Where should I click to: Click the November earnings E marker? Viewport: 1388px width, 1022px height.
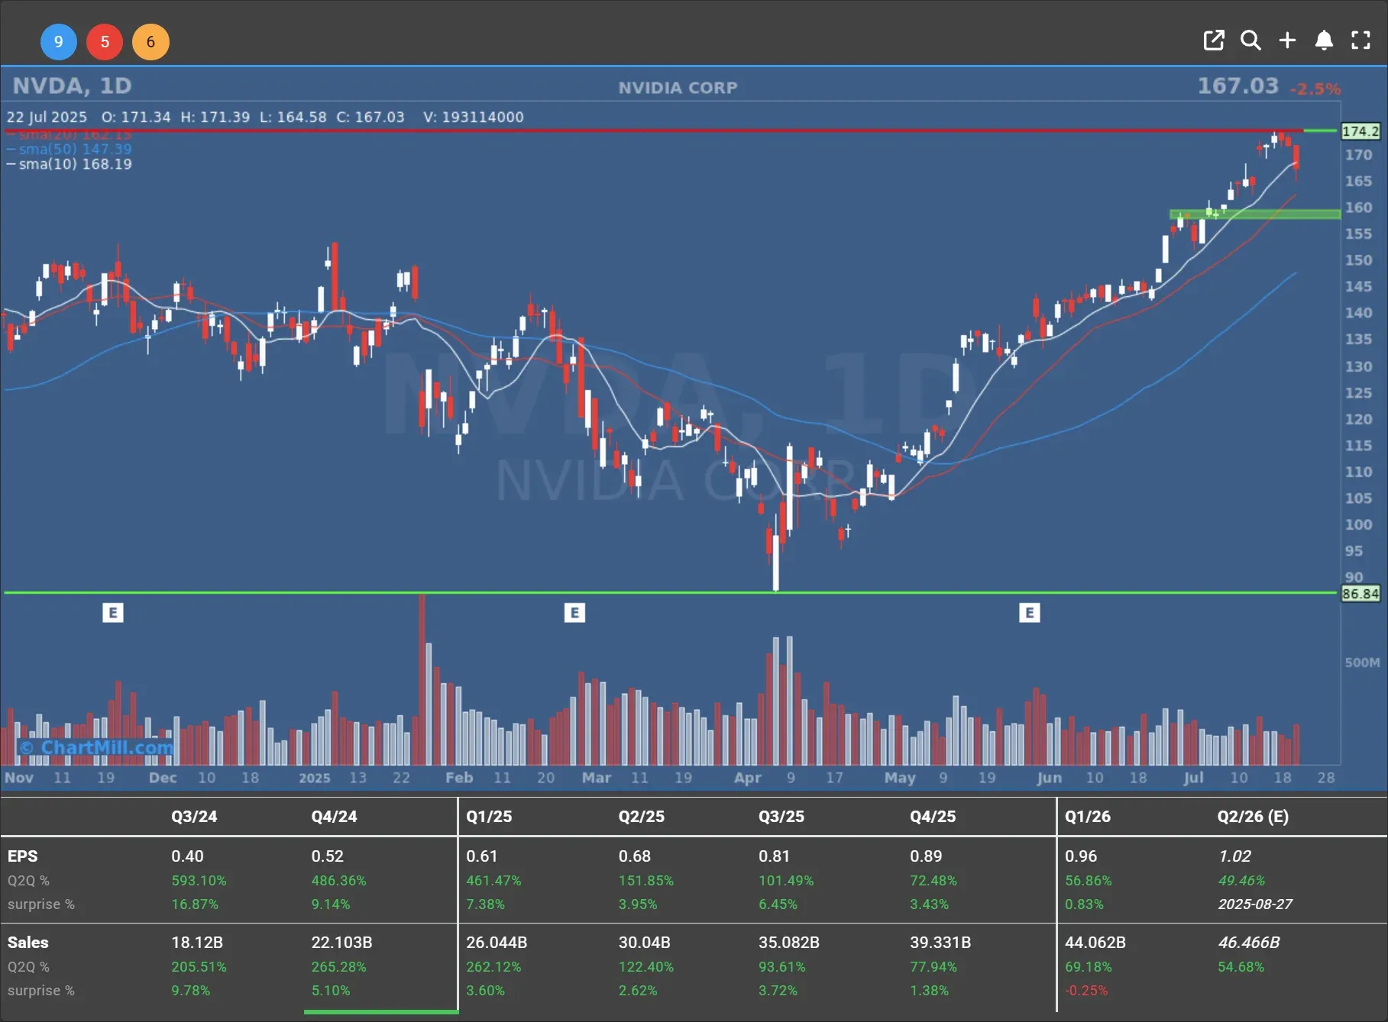tap(113, 612)
